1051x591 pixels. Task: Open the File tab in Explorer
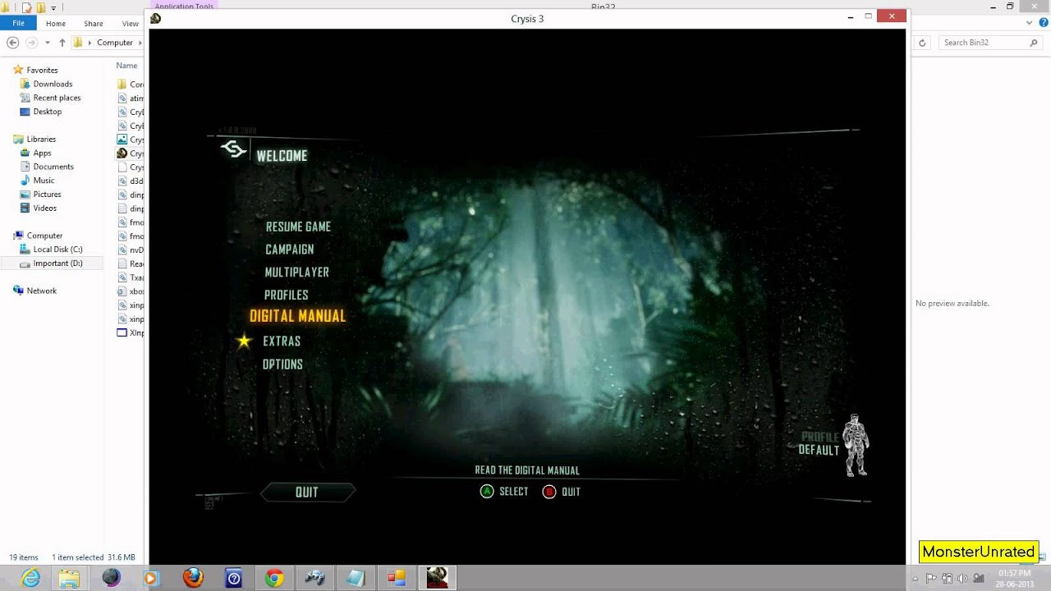pyautogui.click(x=18, y=24)
